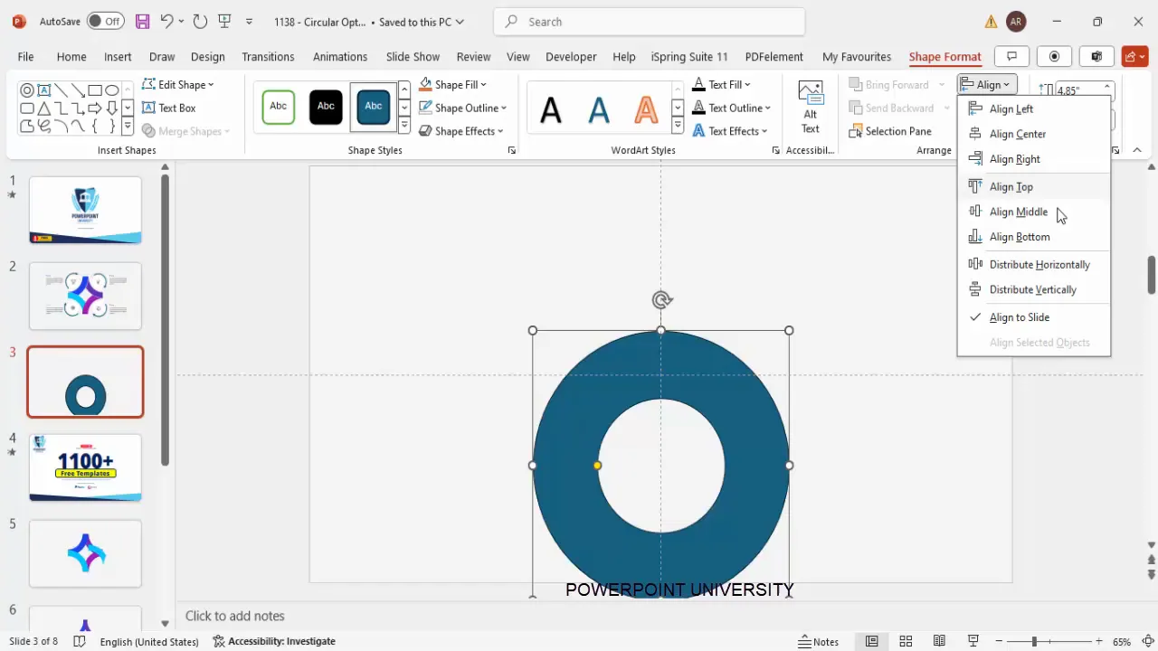Click the rotation handle above the donut
The image size is (1158, 651).
[661, 300]
